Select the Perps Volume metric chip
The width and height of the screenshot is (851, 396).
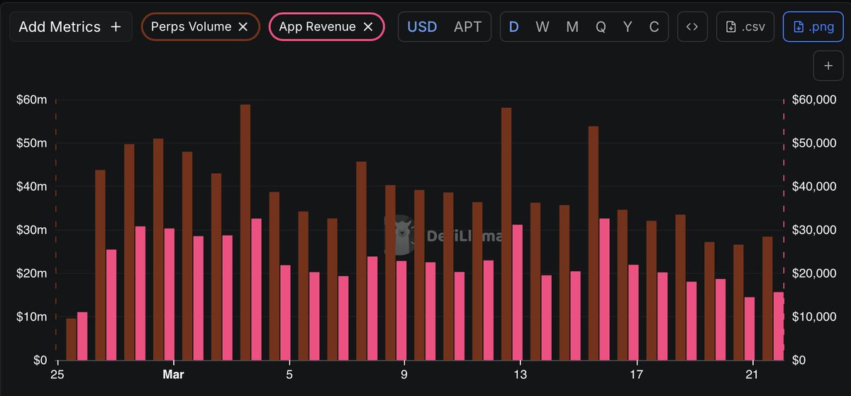[x=201, y=26]
